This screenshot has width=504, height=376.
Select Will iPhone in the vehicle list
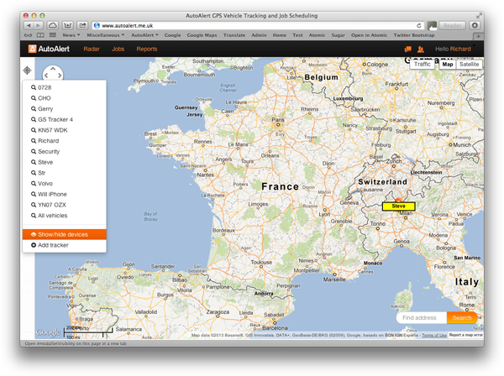click(x=65, y=194)
